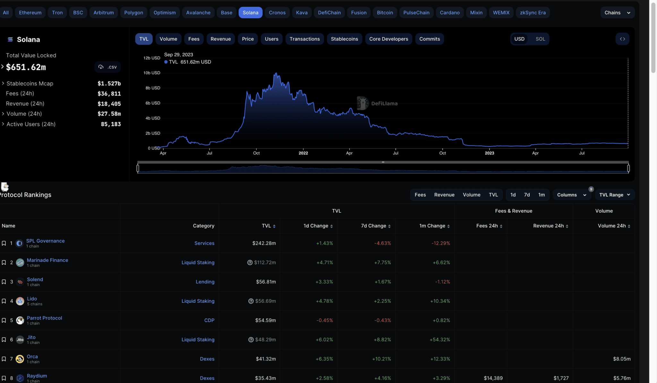
Task: Select the Ethereum chain tab
Action: pyautogui.click(x=30, y=13)
